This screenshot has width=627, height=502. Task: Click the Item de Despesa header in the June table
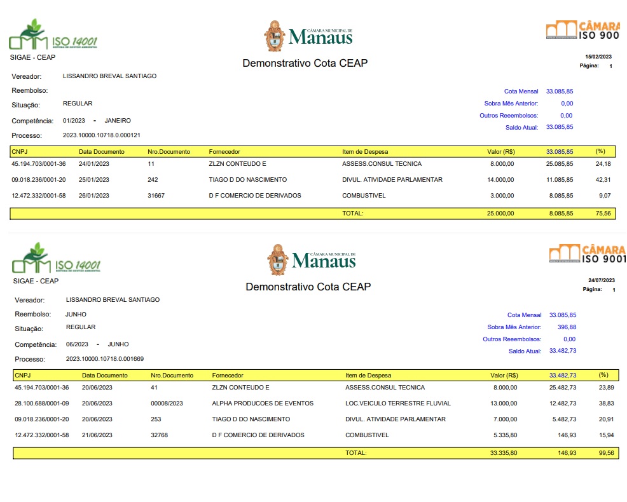(368, 376)
